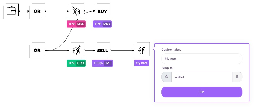Delete jump target with trash icon

click(237, 77)
